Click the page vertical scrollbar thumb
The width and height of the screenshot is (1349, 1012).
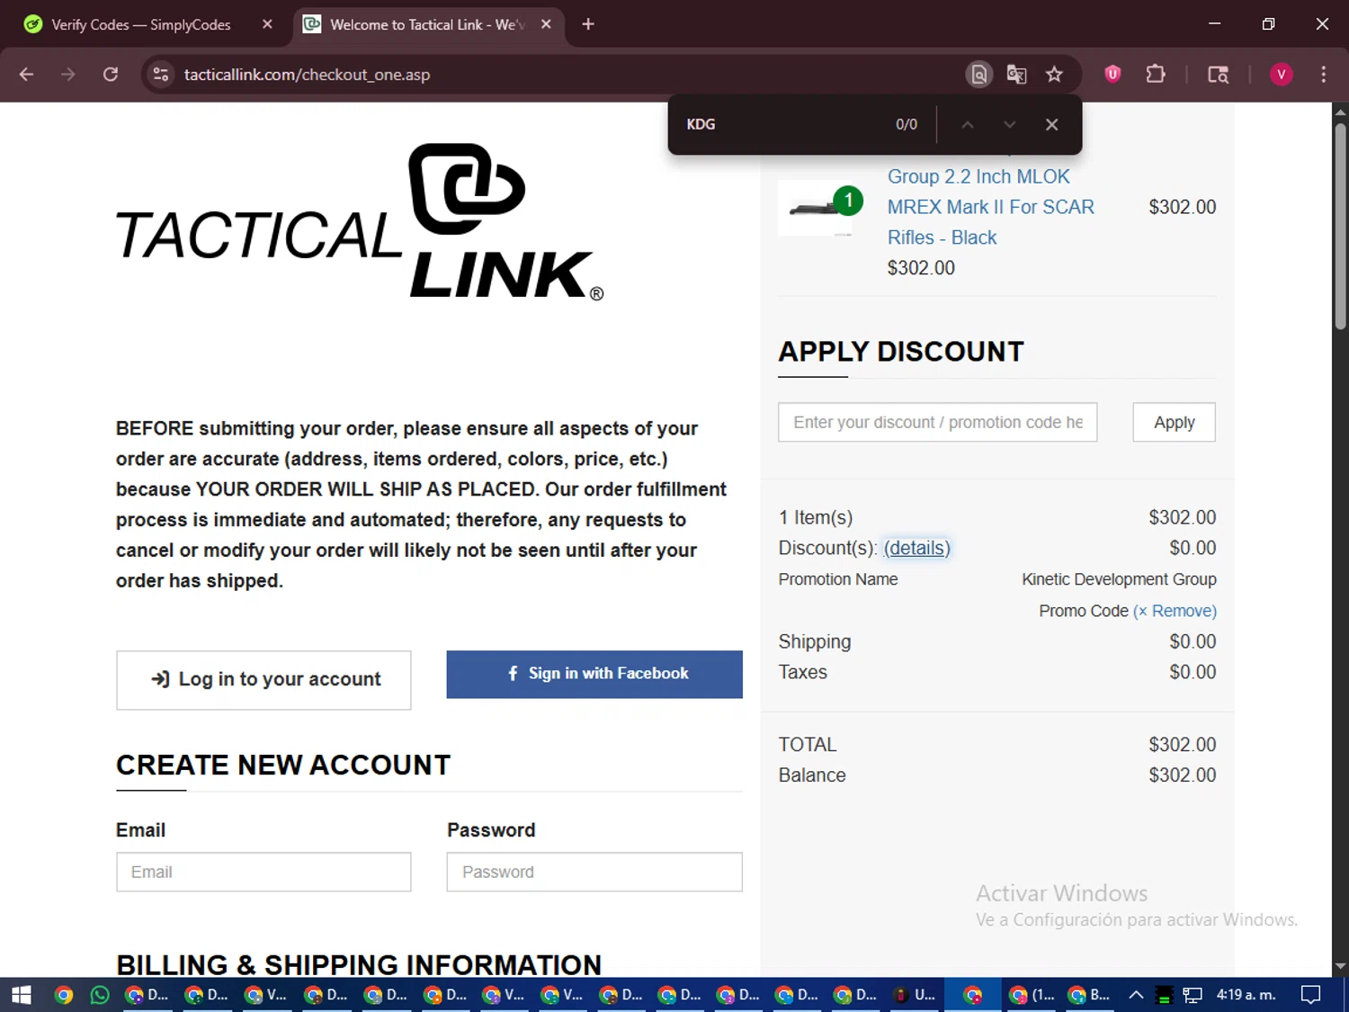tap(1340, 225)
